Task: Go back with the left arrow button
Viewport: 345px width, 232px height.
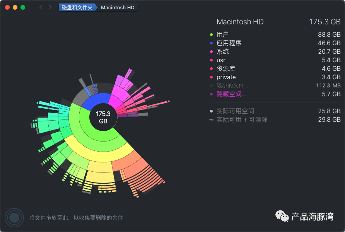Action: (41, 7)
